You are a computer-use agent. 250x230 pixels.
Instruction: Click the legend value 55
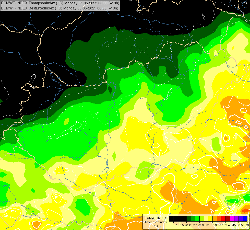[243, 225]
